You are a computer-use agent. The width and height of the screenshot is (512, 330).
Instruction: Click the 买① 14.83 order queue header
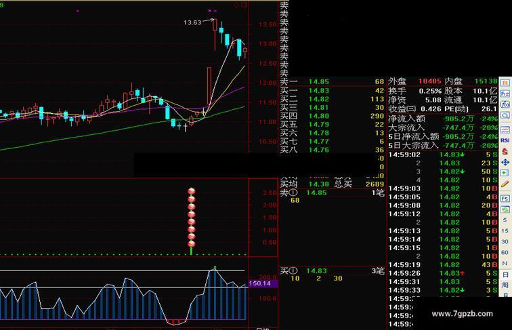(332, 271)
